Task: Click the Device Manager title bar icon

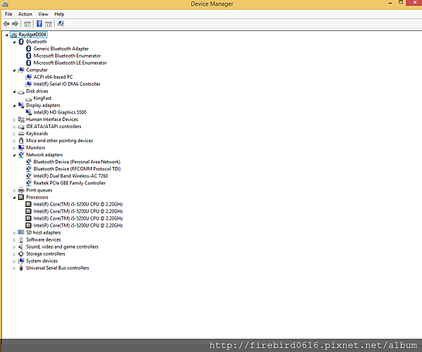Action: [x=5, y=4]
